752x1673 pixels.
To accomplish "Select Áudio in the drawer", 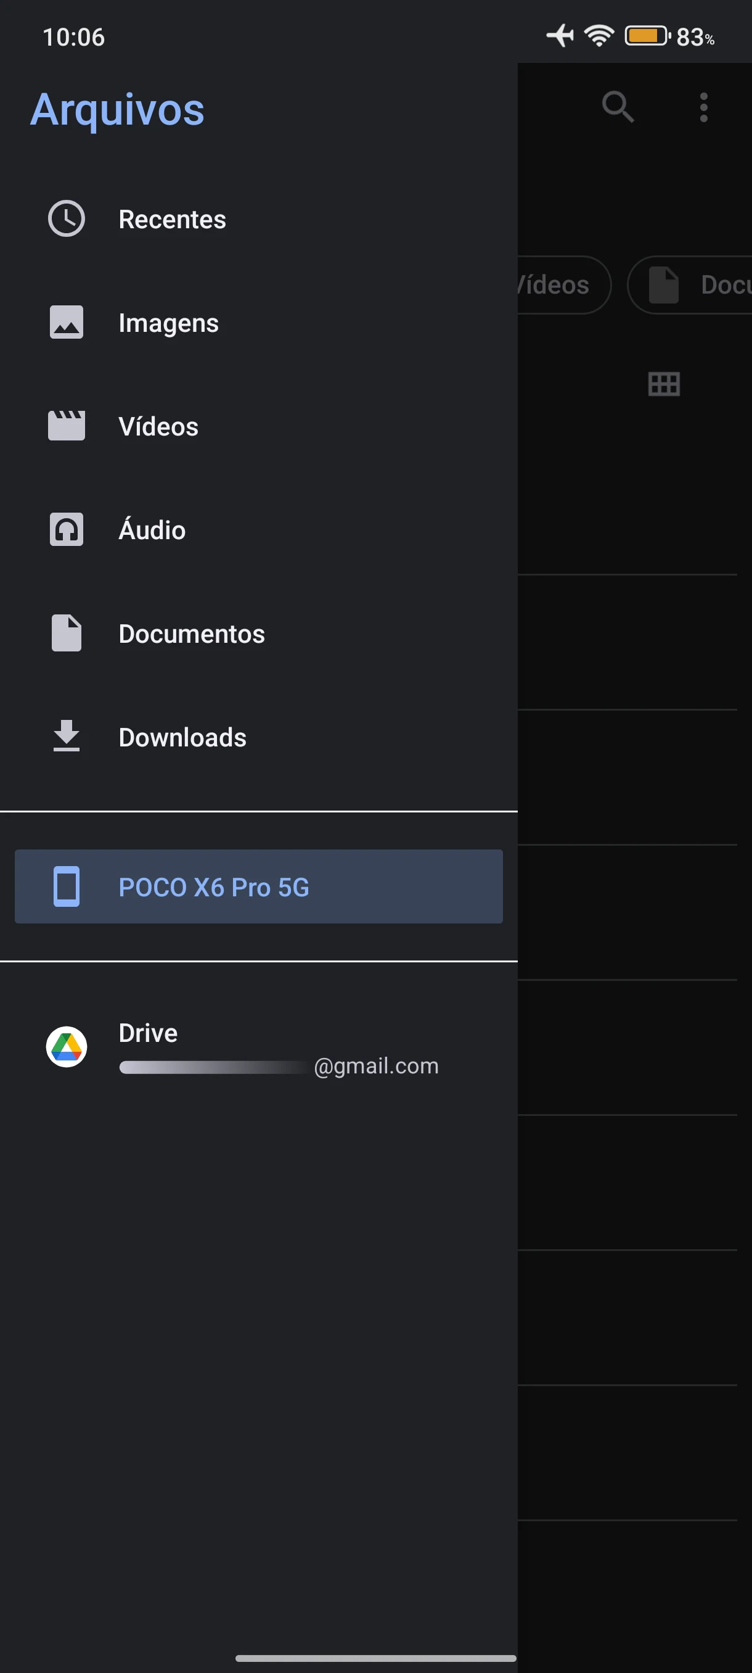I will 259,529.
